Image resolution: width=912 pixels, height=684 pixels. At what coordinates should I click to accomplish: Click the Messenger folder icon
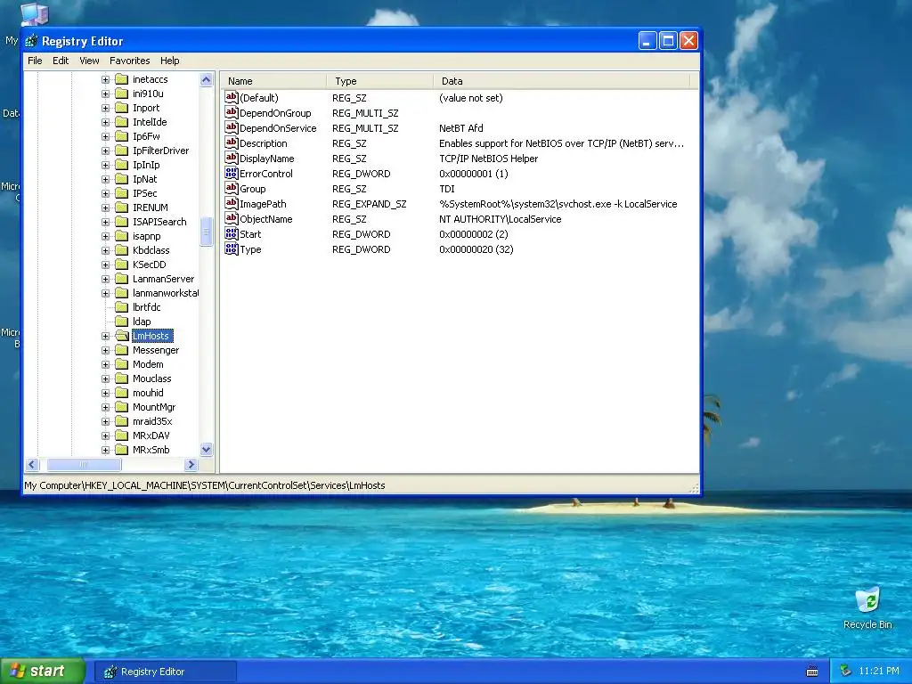(121, 350)
